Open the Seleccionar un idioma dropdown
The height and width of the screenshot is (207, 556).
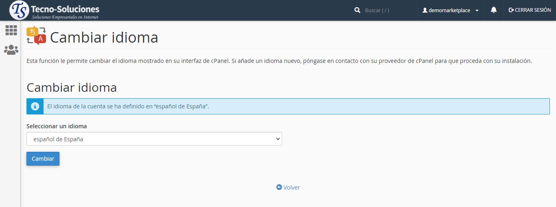pos(154,139)
